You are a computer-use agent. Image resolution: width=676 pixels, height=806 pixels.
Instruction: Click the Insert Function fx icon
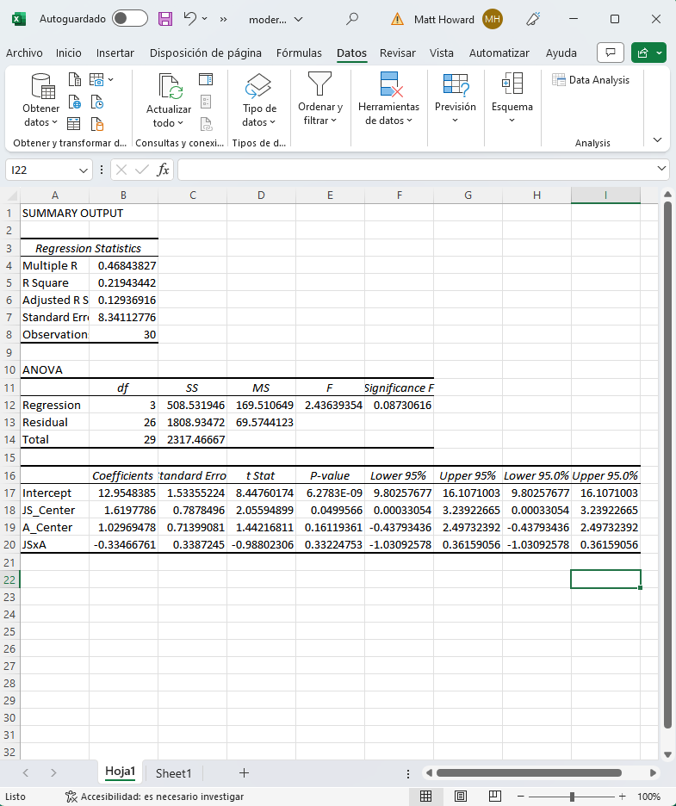163,170
